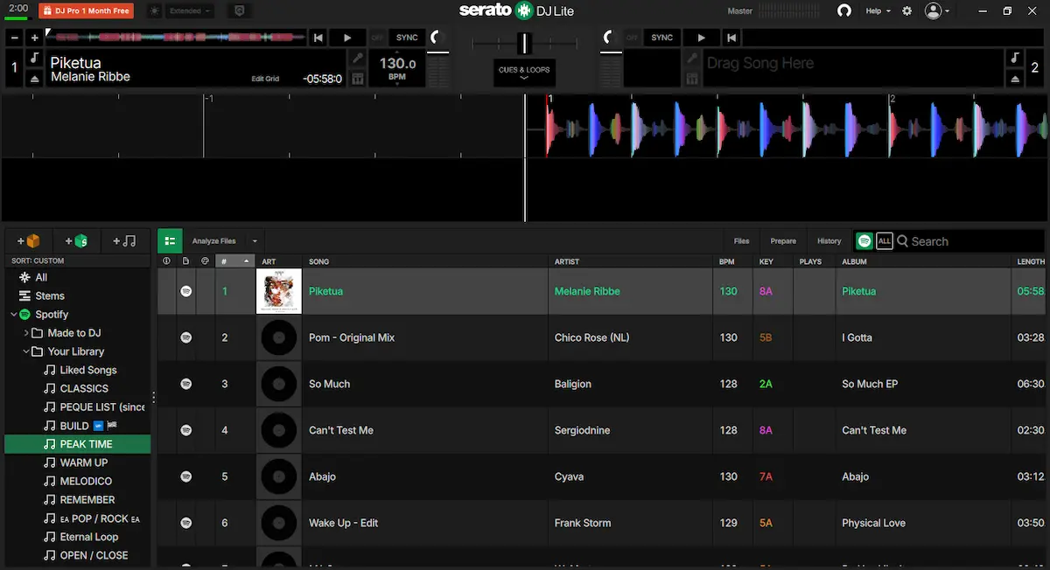
Task: Expand the Made to DJ folder
Action: (x=26, y=333)
